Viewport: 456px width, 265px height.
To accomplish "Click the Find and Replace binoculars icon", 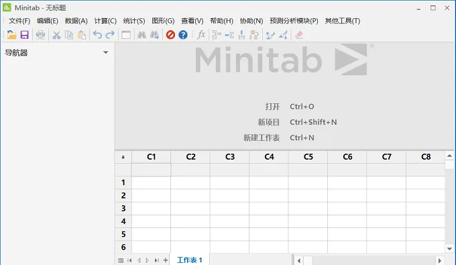I will pyautogui.click(x=154, y=35).
